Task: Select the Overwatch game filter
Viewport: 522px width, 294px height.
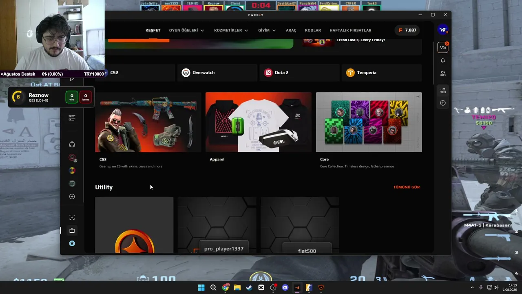Action: point(218,73)
